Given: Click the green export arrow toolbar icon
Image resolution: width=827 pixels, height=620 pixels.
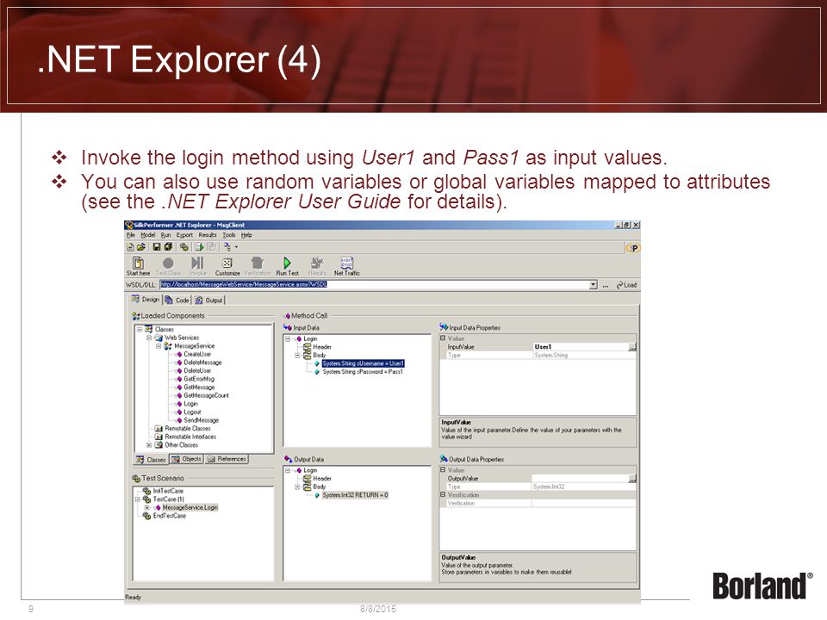Looking at the screenshot, I should pyautogui.click(x=199, y=247).
